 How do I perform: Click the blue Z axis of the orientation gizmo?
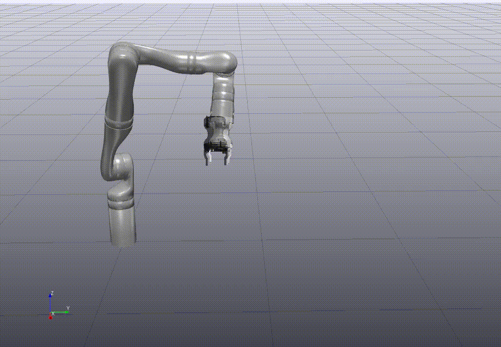click(x=50, y=303)
